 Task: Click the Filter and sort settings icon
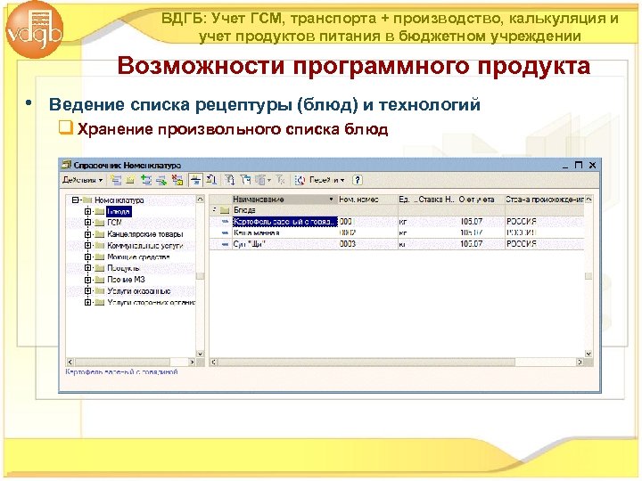[x=230, y=180]
